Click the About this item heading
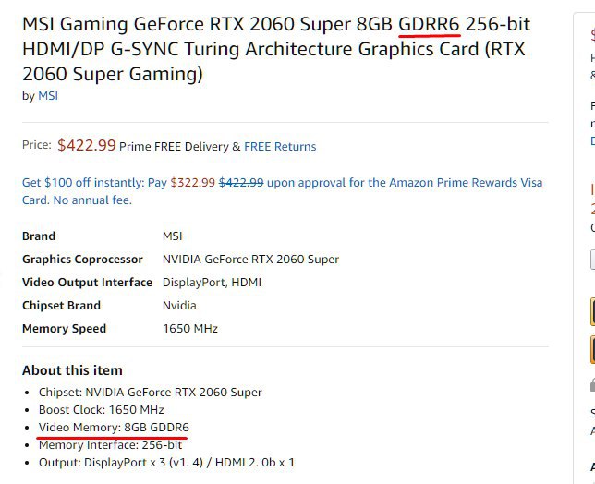Screen dimensions: 595x484 point(72,370)
